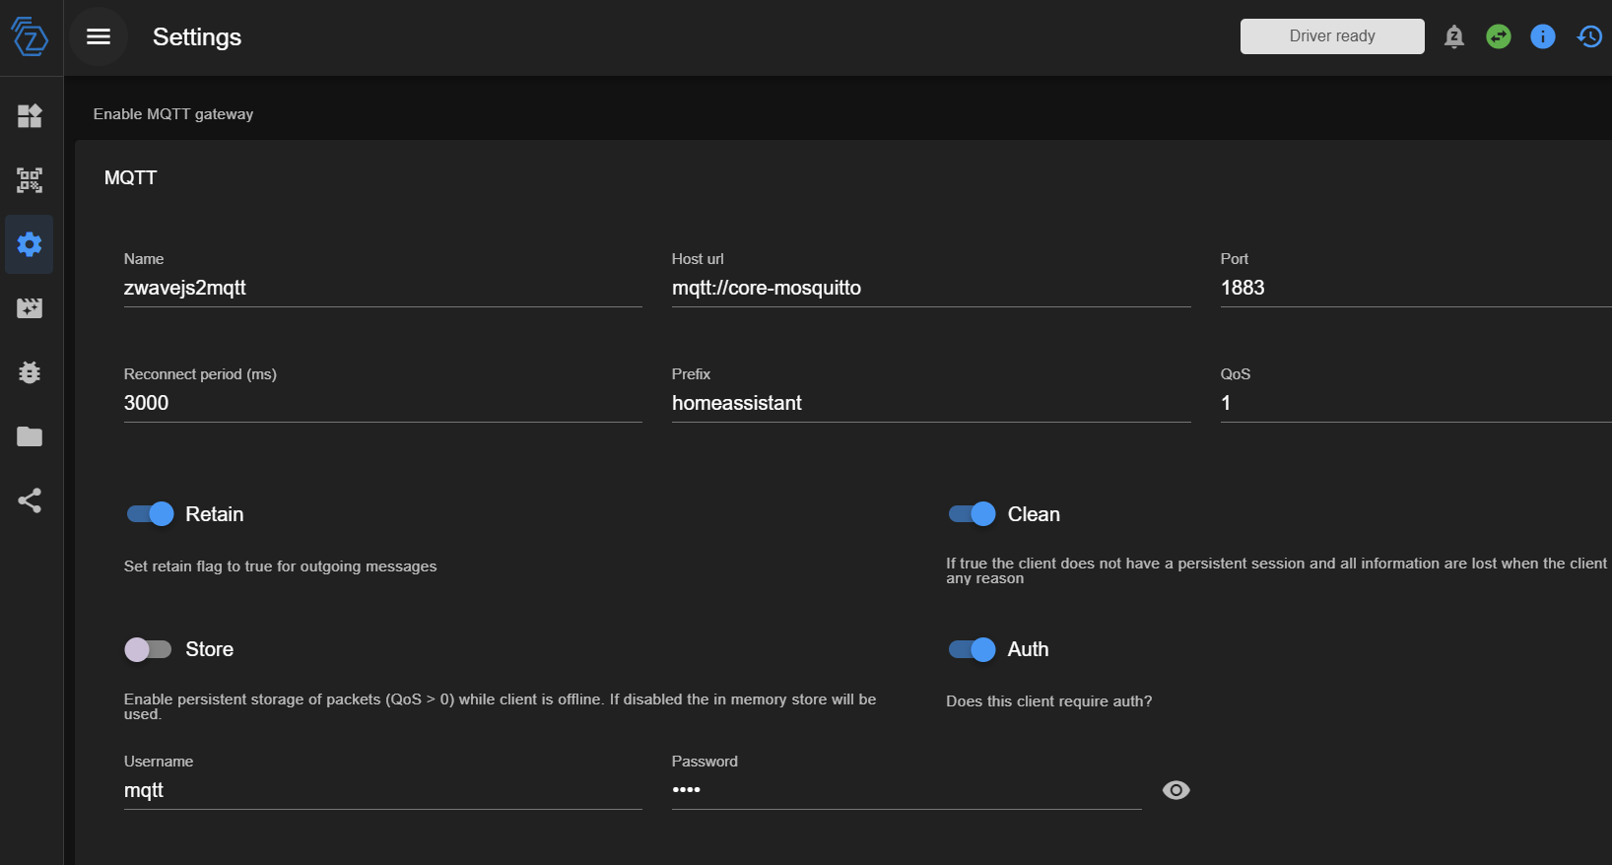1612x865 pixels.
Task: Select the Settings gear in sidebar
Action: 30,244
